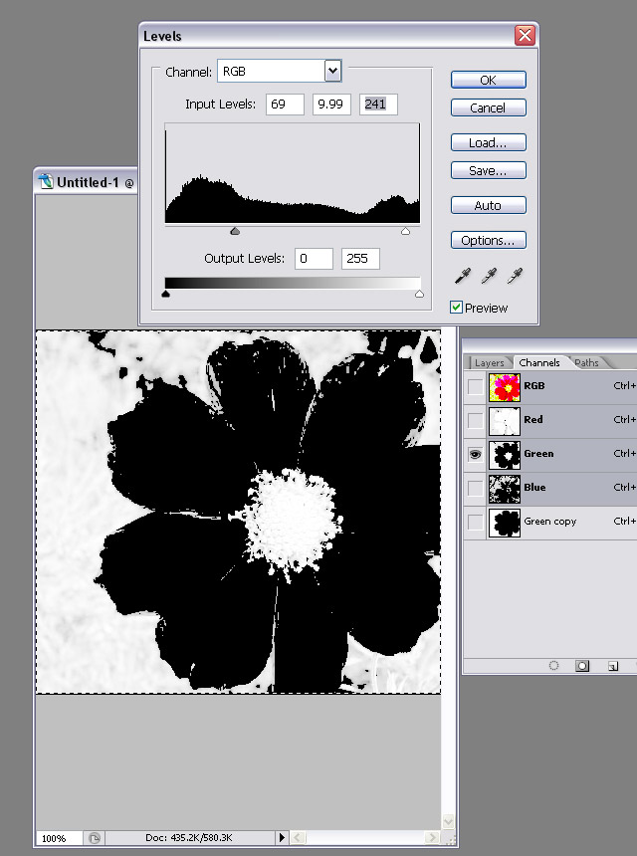Switch to the Layers tab
The image size is (637, 856).
489,363
